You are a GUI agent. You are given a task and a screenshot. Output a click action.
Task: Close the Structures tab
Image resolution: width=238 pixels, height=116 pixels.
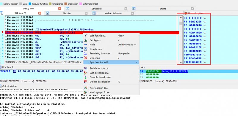tap(126, 9)
